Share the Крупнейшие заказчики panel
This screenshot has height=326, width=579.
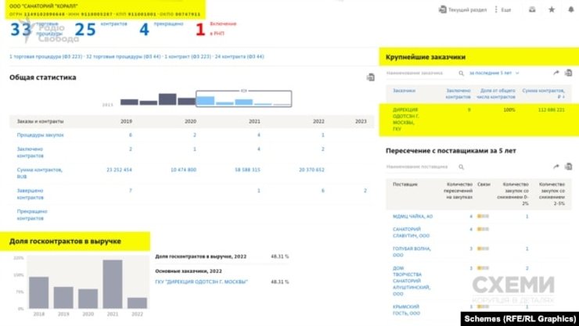(556, 73)
